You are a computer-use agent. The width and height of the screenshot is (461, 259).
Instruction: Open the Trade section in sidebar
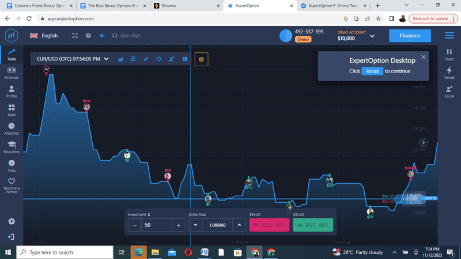pos(12,54)
